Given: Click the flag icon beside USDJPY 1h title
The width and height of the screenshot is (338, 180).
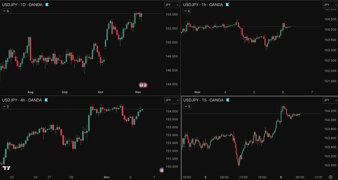Looking at the screenshot, I should 227,5.
